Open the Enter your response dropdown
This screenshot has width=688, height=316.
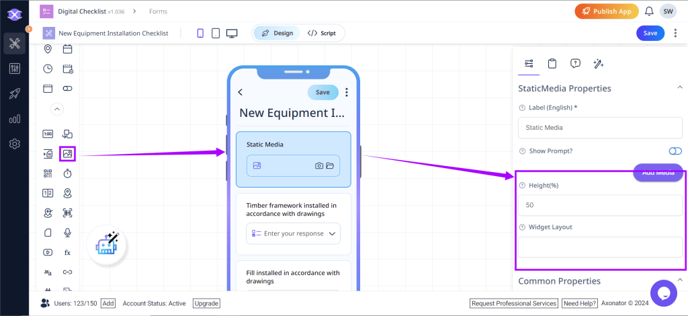pyautogui.click(x=293, y=233)
